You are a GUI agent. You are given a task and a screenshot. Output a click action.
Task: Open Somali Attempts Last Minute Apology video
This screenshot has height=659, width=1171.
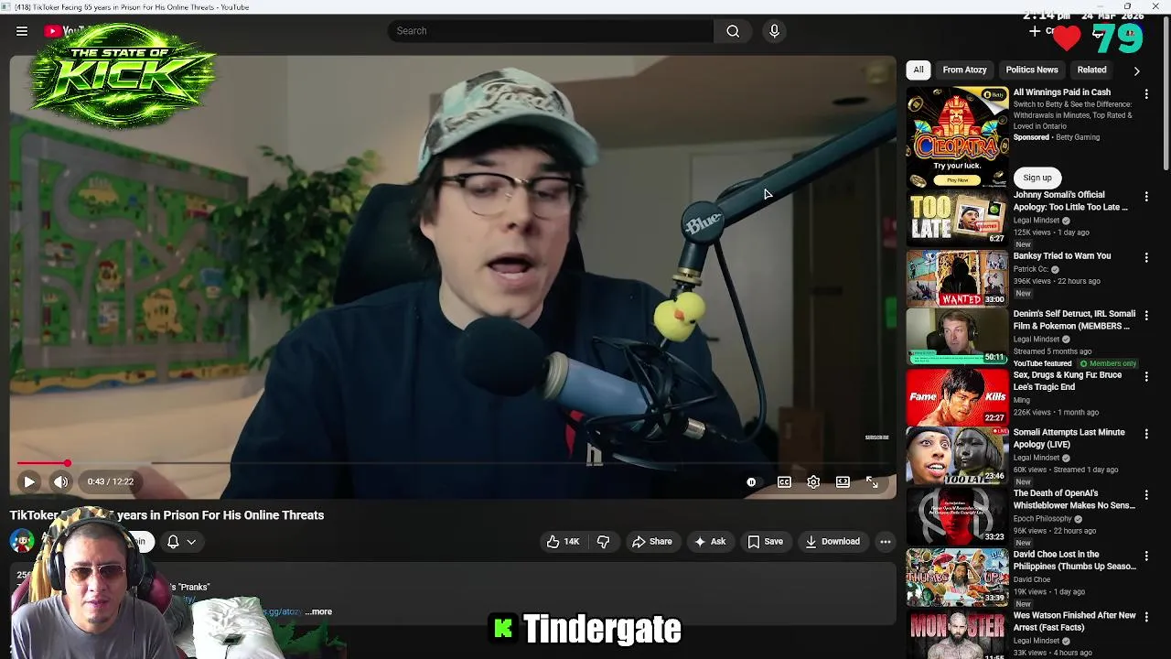pyautogui.click(x=1069, y=438)
